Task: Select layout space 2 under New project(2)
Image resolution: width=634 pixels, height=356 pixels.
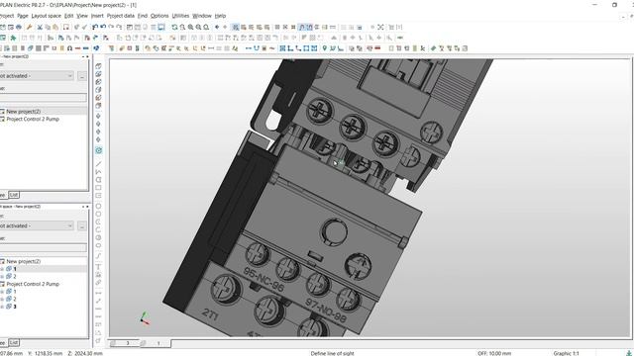Action: (15, 277)
